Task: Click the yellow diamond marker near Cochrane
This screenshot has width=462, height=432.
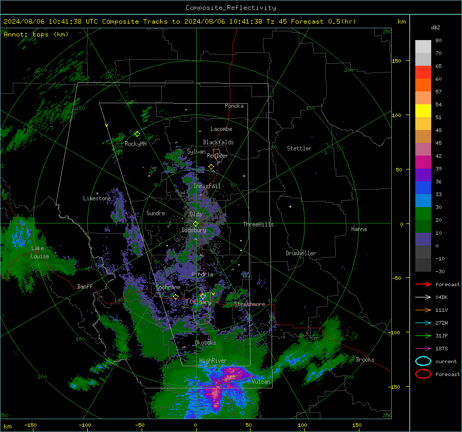Action: coord(176,297)
